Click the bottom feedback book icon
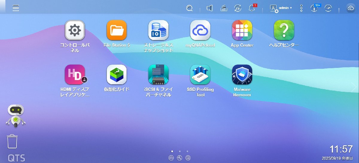The image size is (359, 163). [x=188, y=158]
